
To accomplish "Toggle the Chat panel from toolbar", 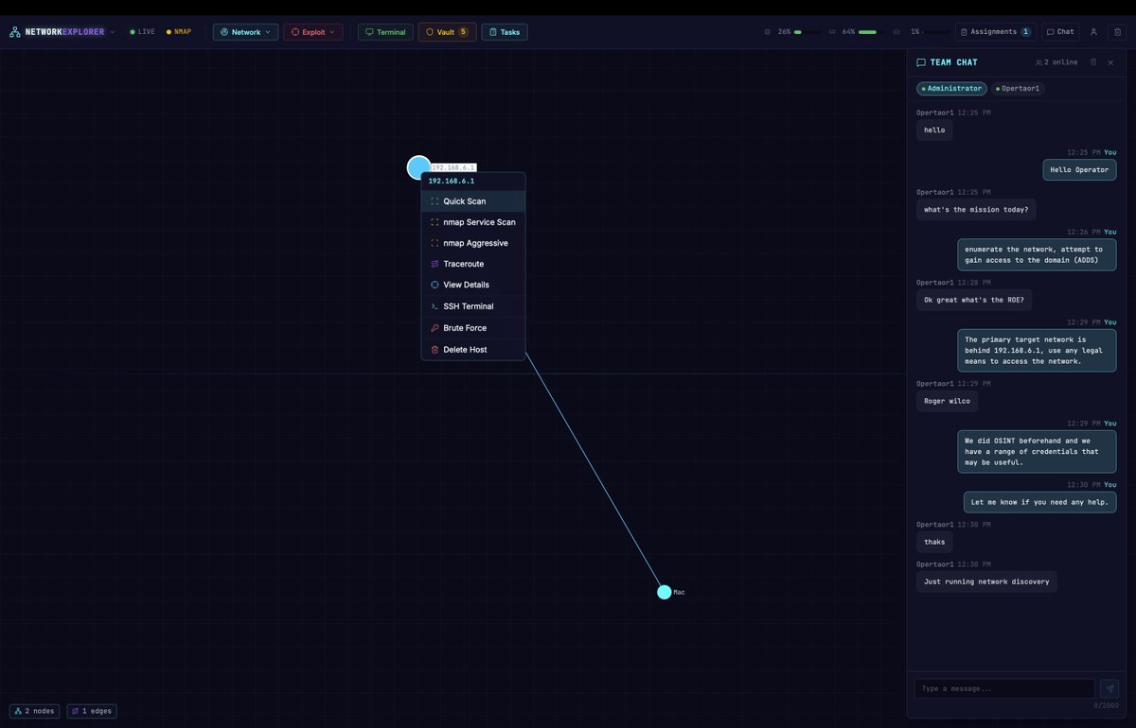I will pos(1060,32).
